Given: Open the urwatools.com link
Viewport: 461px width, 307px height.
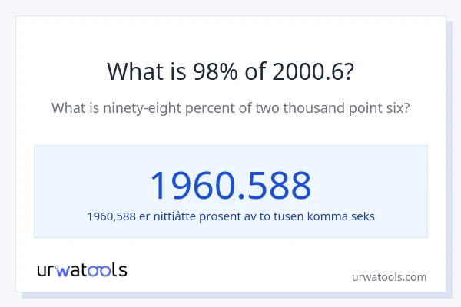Looking at the screenshot, I should [389, 277].
